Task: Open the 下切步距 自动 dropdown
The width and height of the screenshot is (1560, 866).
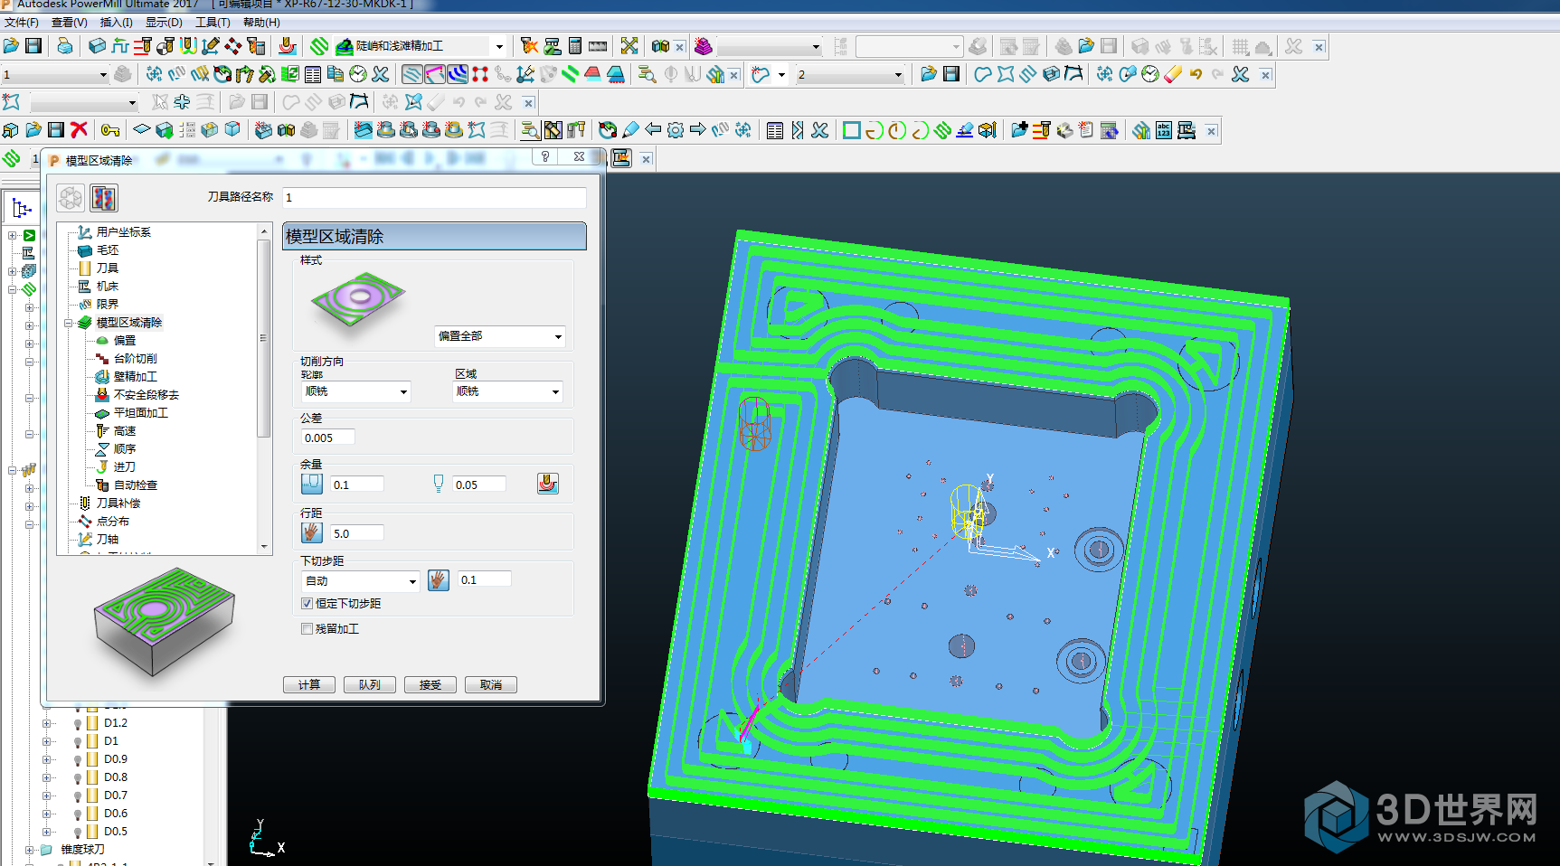Action: pyautogui.click(x=360, y=580)
